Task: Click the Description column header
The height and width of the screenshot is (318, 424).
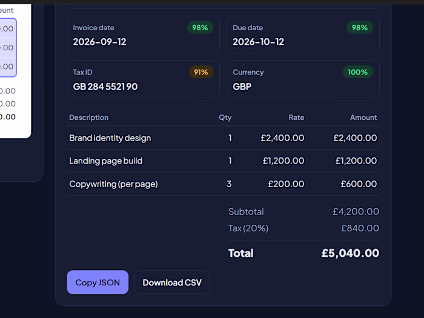Action: point(88,118)
